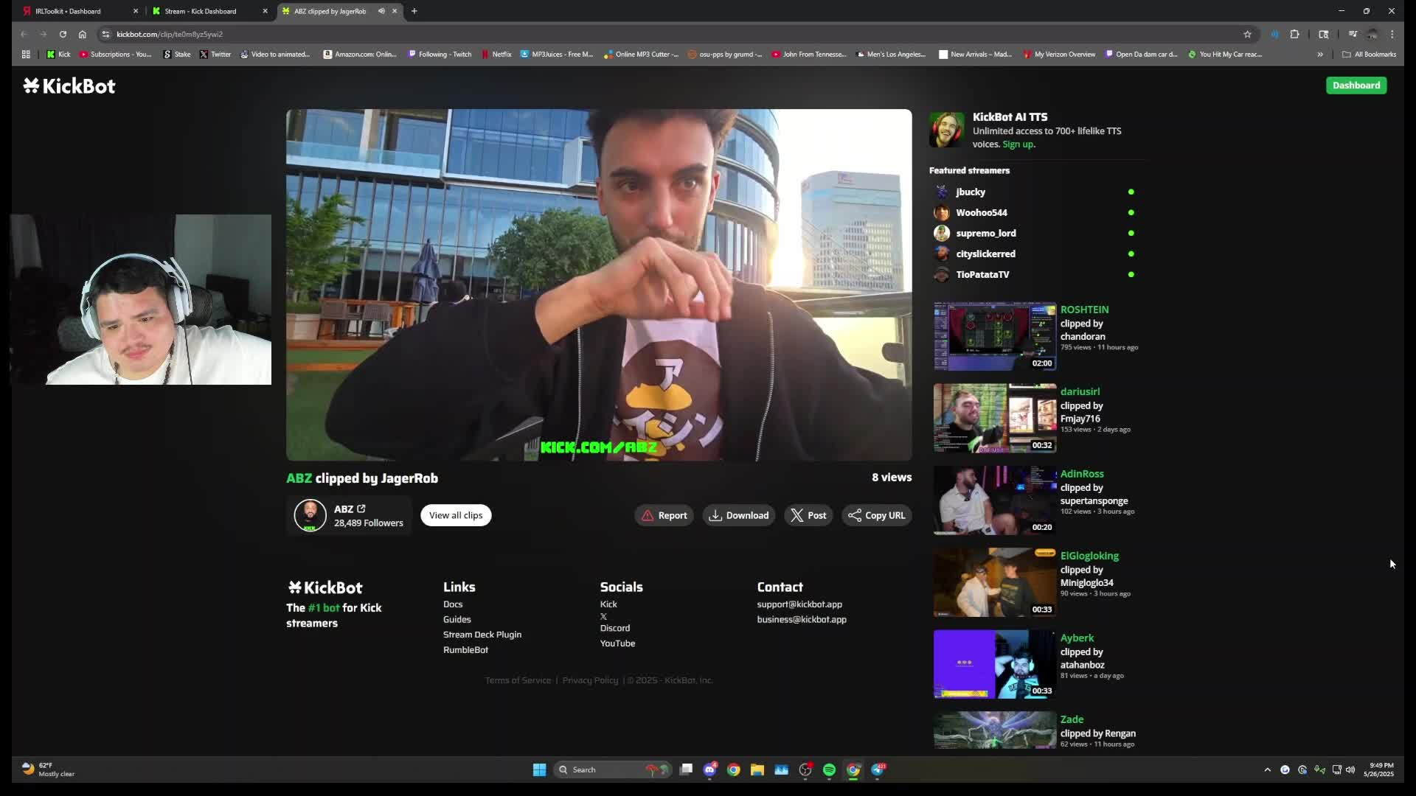This screenshot has width=1416, height=796.
Task: Open the Guides footer link
Action: [x=457, y=620]
